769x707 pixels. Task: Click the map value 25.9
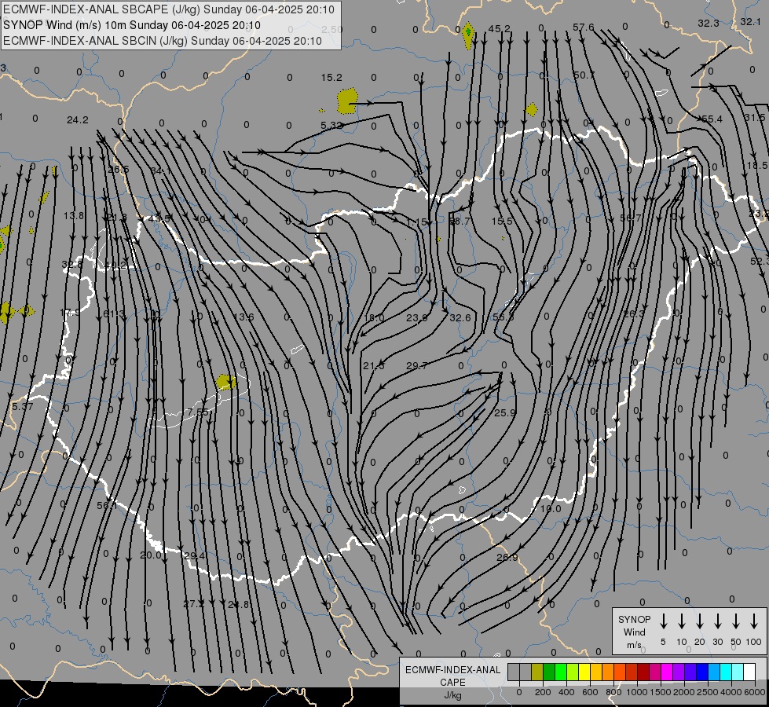[x=504, y=413]
